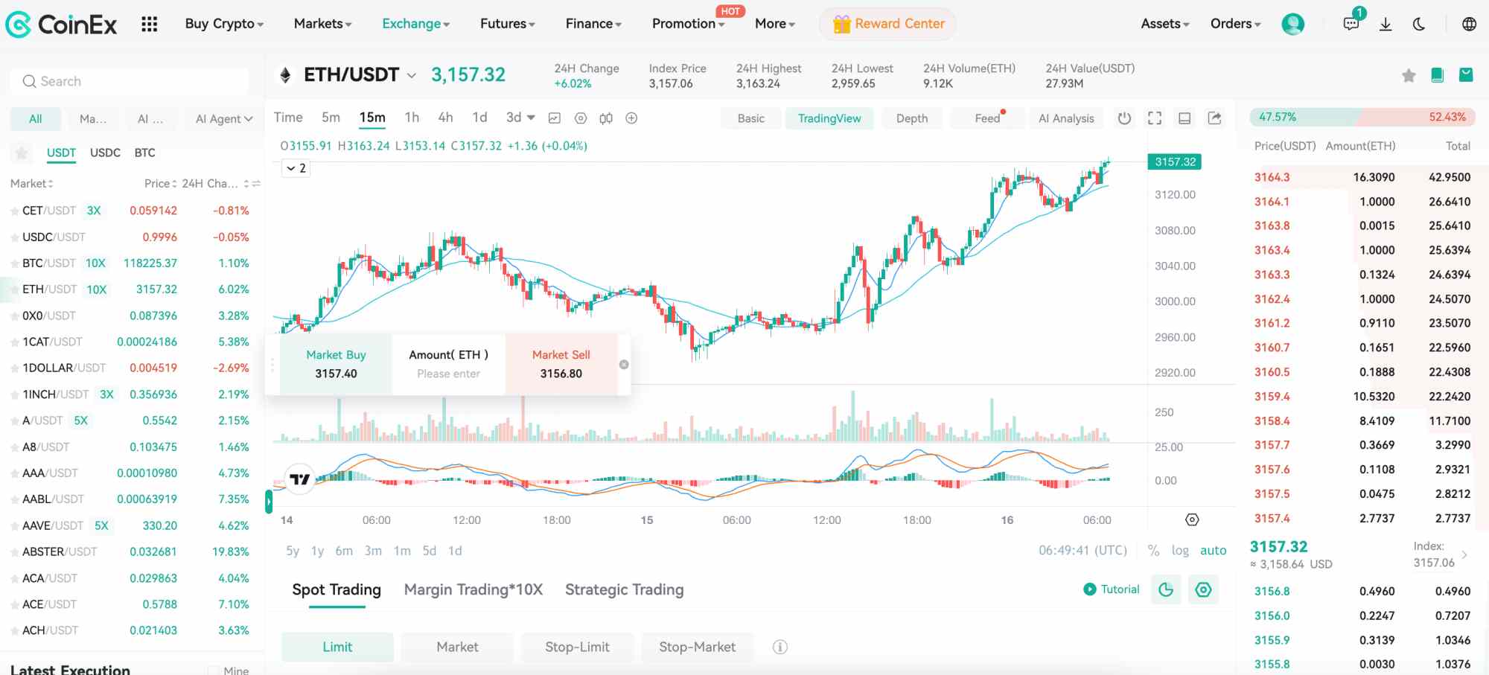The width and height of the screenshot is (1489, 675).
Task: Open the Reward Center
Action: click(887, 23)
